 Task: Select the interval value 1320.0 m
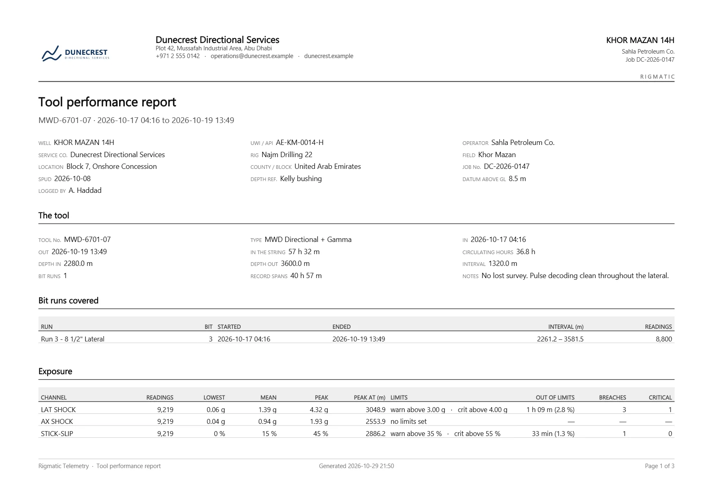tap(503, 263)
